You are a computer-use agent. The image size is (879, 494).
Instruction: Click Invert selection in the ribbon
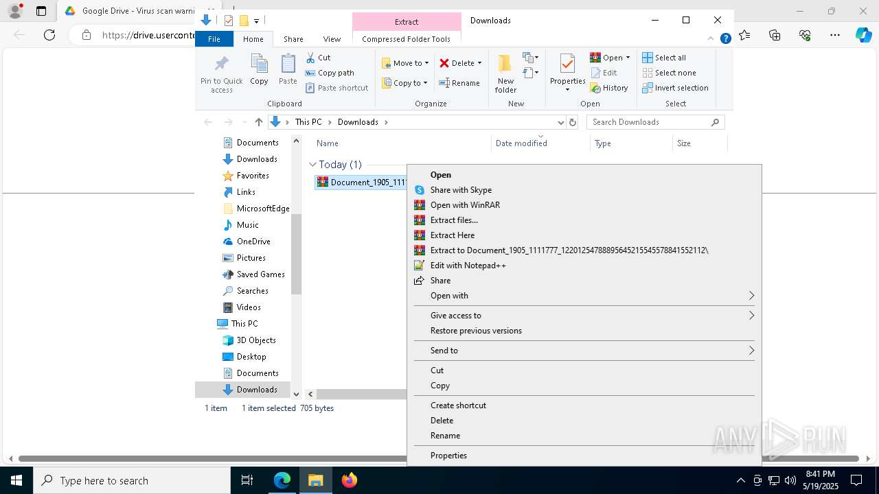click(x=675, y=88)
